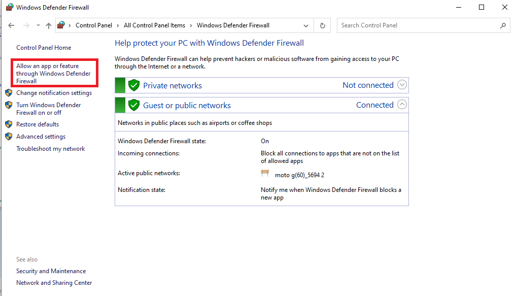The height and width of the screenshot is (296, 516).
Task: Click the green shield beside Guest or public networks
Action: tap(134, 105)
